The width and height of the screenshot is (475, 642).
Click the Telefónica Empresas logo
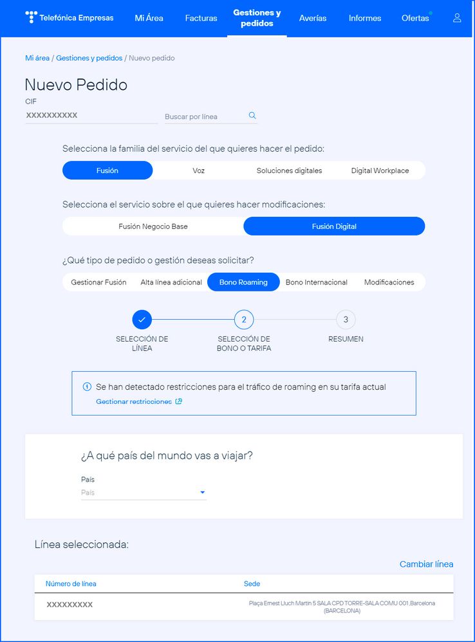click(x=69, y=18)
